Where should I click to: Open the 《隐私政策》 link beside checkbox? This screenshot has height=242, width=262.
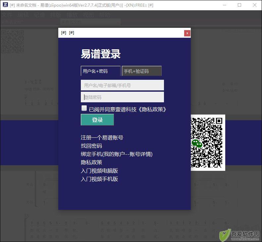[152, 109]
